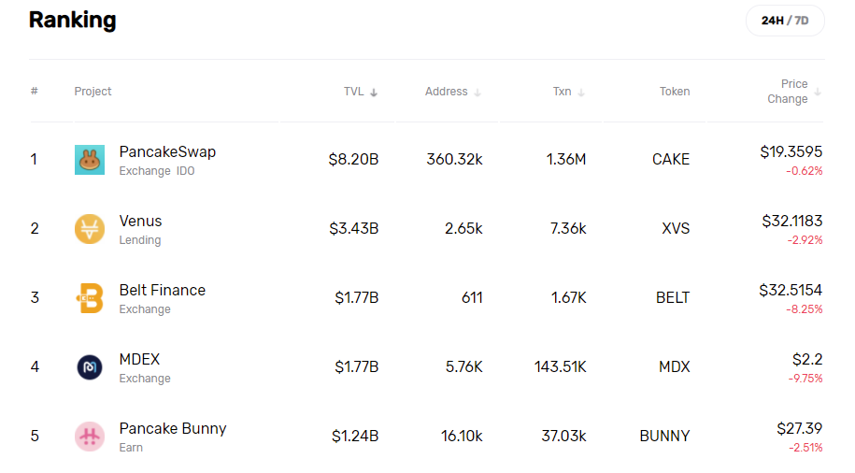
Task: Click the 2.65k address count
Action: click(463, 229)
